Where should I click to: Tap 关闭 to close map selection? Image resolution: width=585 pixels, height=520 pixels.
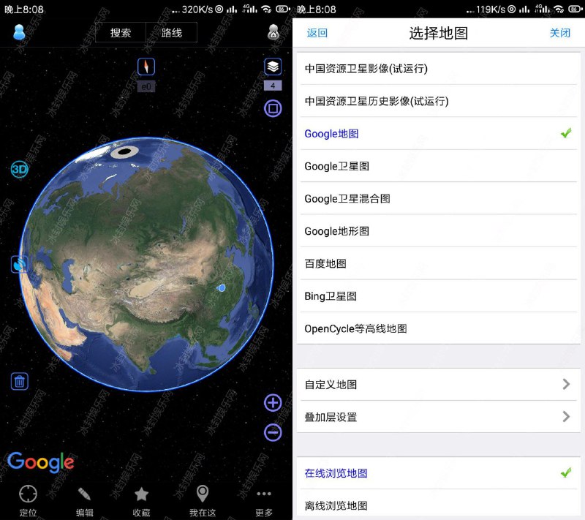[560, 33]
